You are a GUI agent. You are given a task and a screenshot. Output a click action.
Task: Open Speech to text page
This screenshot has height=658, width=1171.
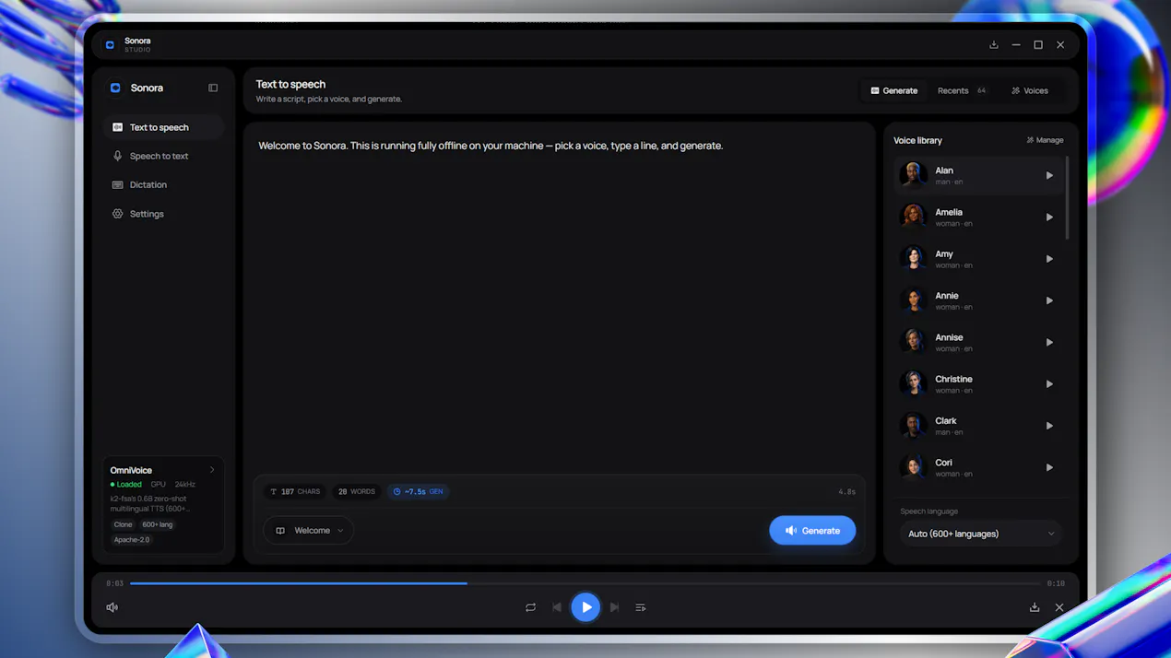coord(162,156)
